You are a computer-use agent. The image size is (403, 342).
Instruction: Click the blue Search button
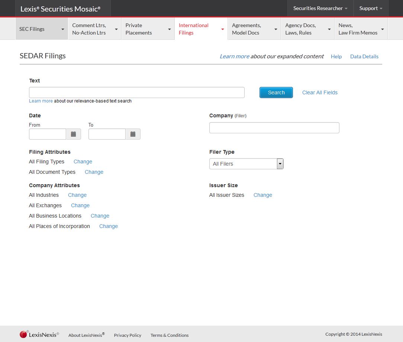point(276,92)
